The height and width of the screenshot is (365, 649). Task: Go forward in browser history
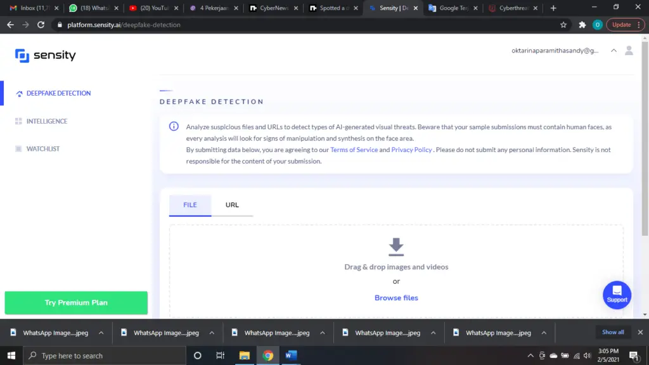(x=25, y=25)
